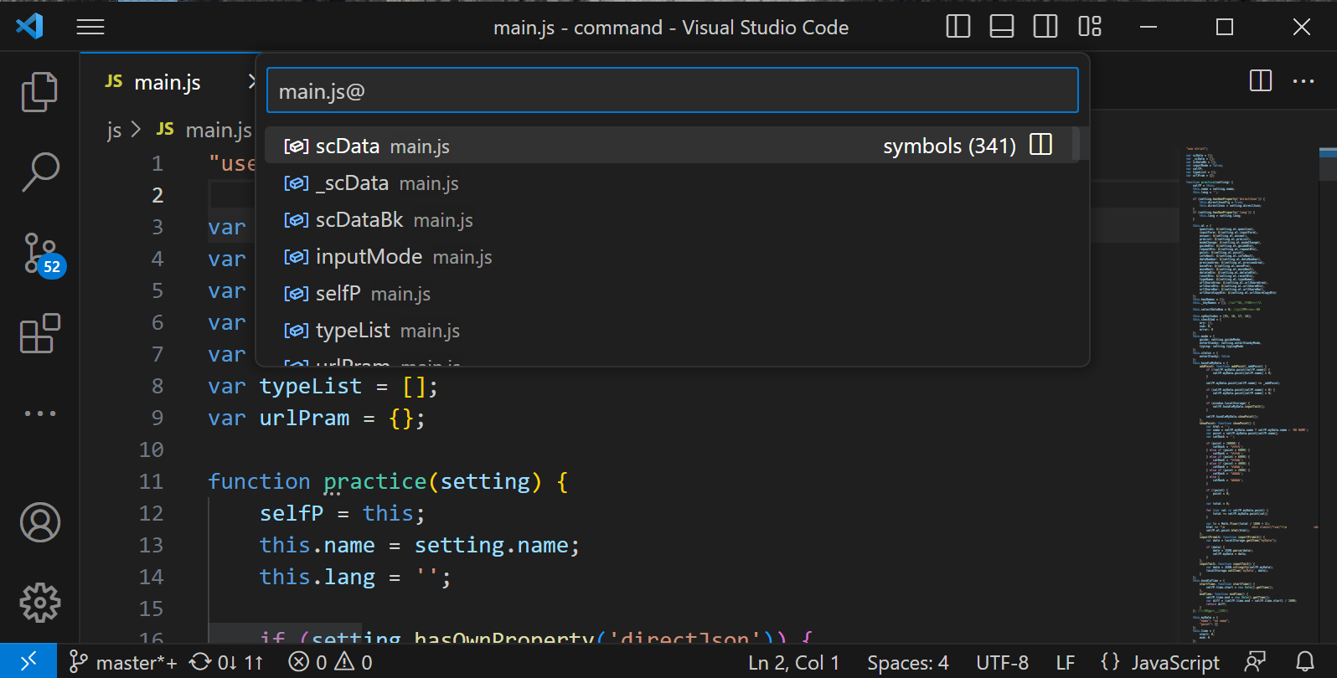This screenshot has width=1337, height=678.
Task: Open the Customize Layout control
Action: pyautogui.click(x=1089, y=27)
